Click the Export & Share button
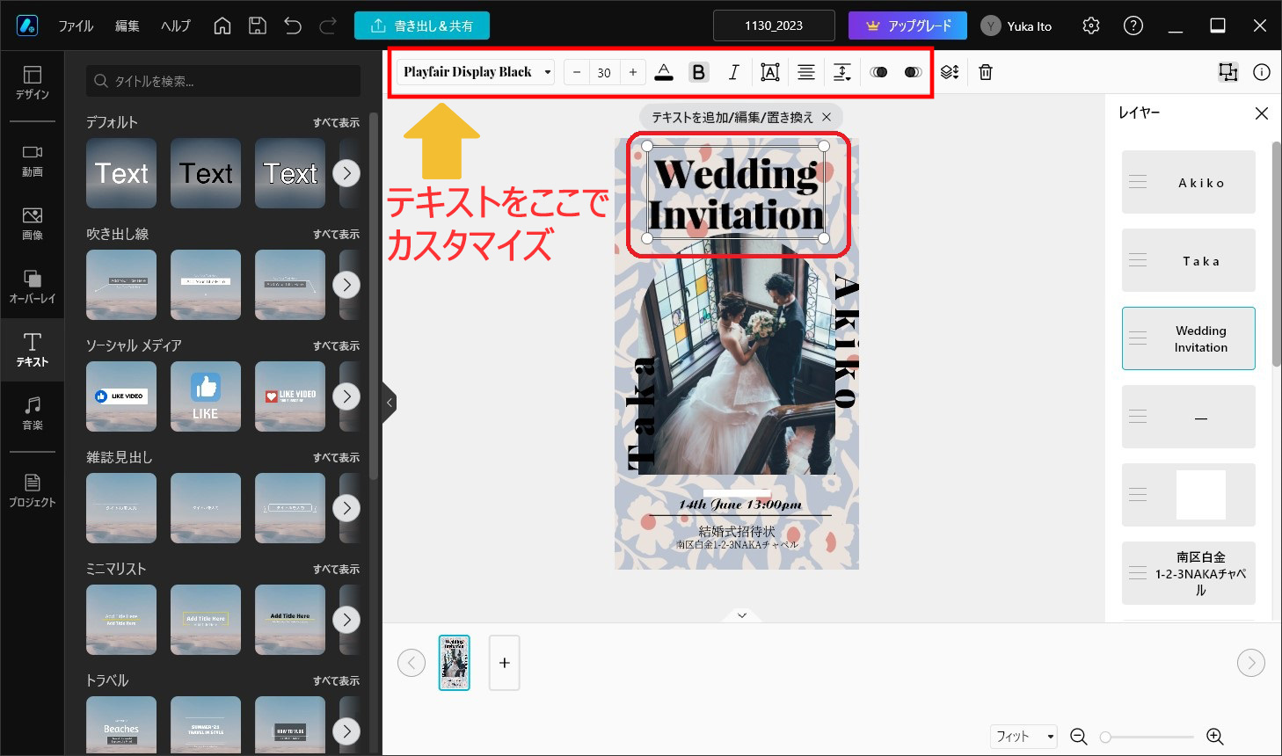Screen dimensions: 1282x756 tap(422, 25)
